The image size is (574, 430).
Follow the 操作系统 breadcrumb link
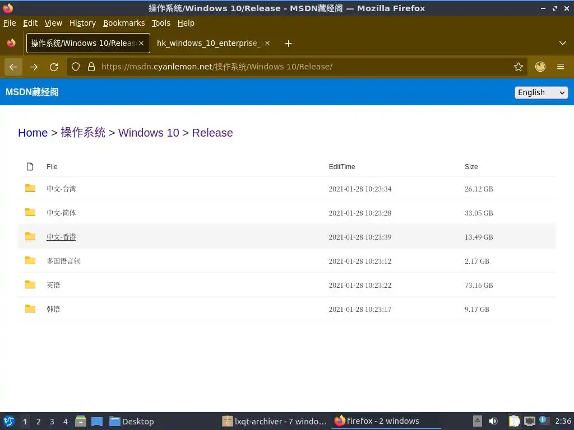(83, 133)
